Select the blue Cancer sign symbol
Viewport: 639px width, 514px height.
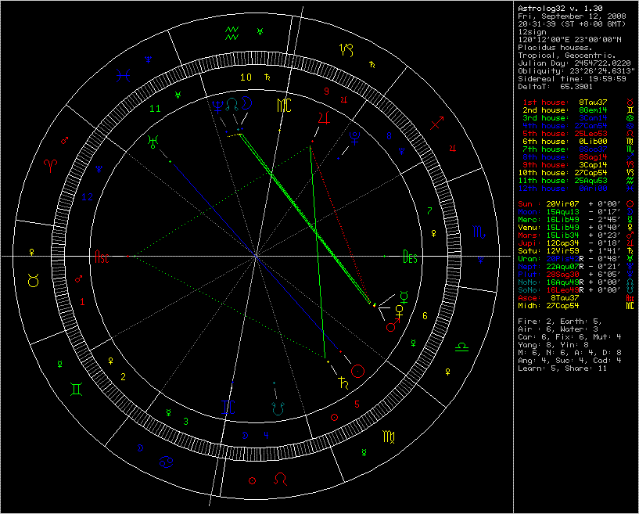click(167, 460)
